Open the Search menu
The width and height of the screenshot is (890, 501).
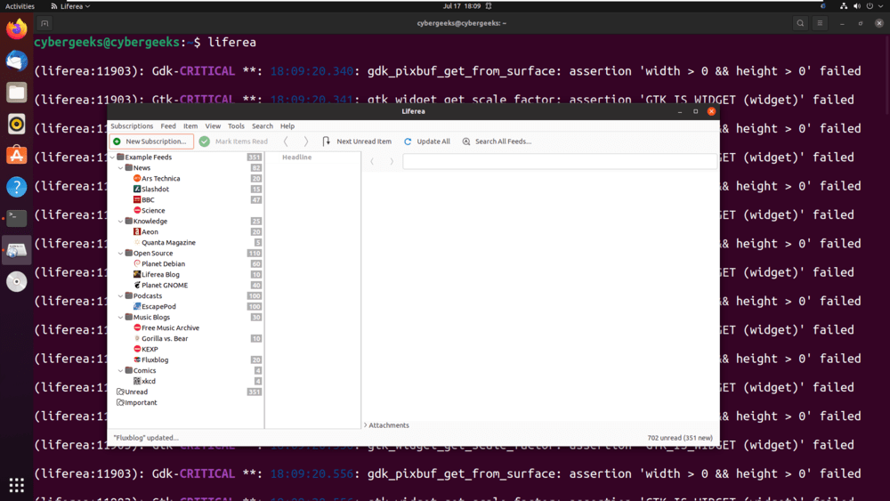point(263,126)
